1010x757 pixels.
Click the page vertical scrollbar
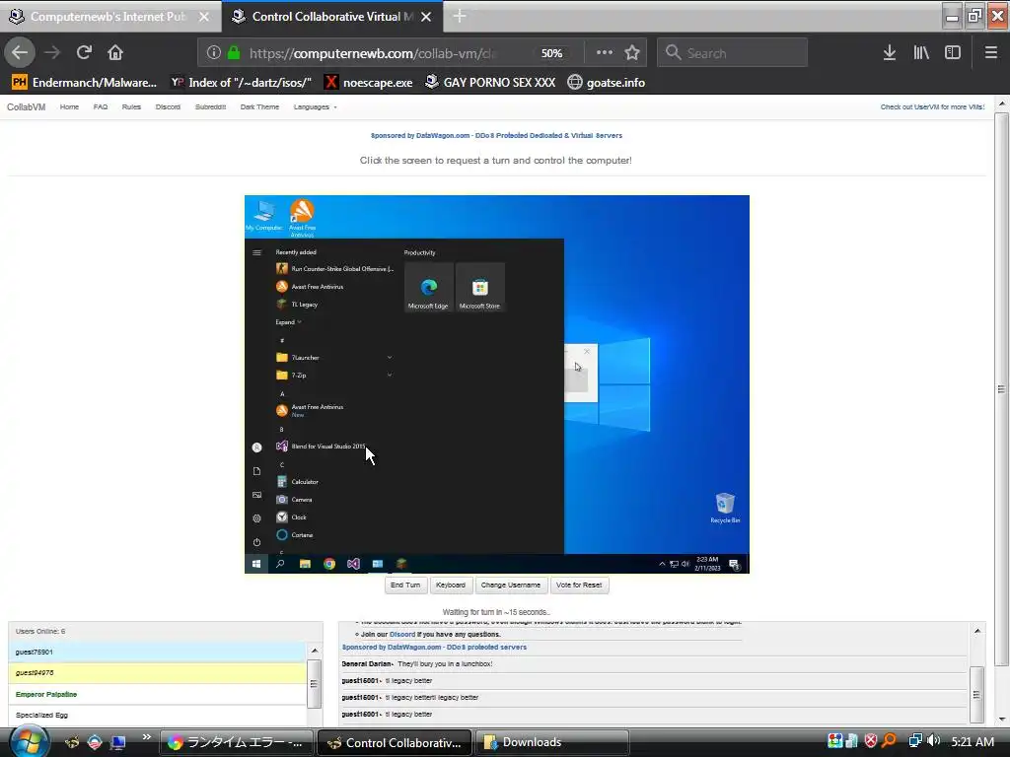[1001, 388]
